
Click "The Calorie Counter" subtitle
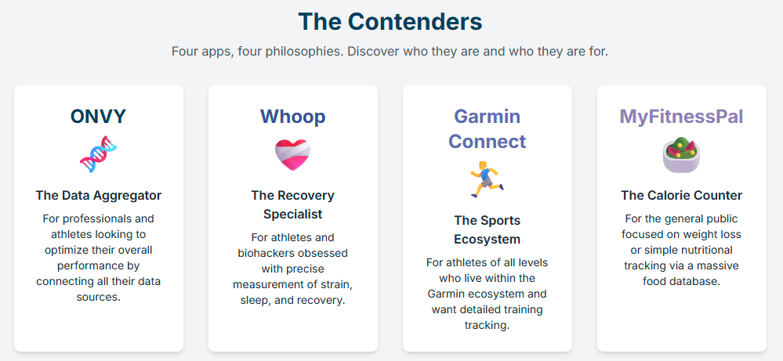pos(681,195)
